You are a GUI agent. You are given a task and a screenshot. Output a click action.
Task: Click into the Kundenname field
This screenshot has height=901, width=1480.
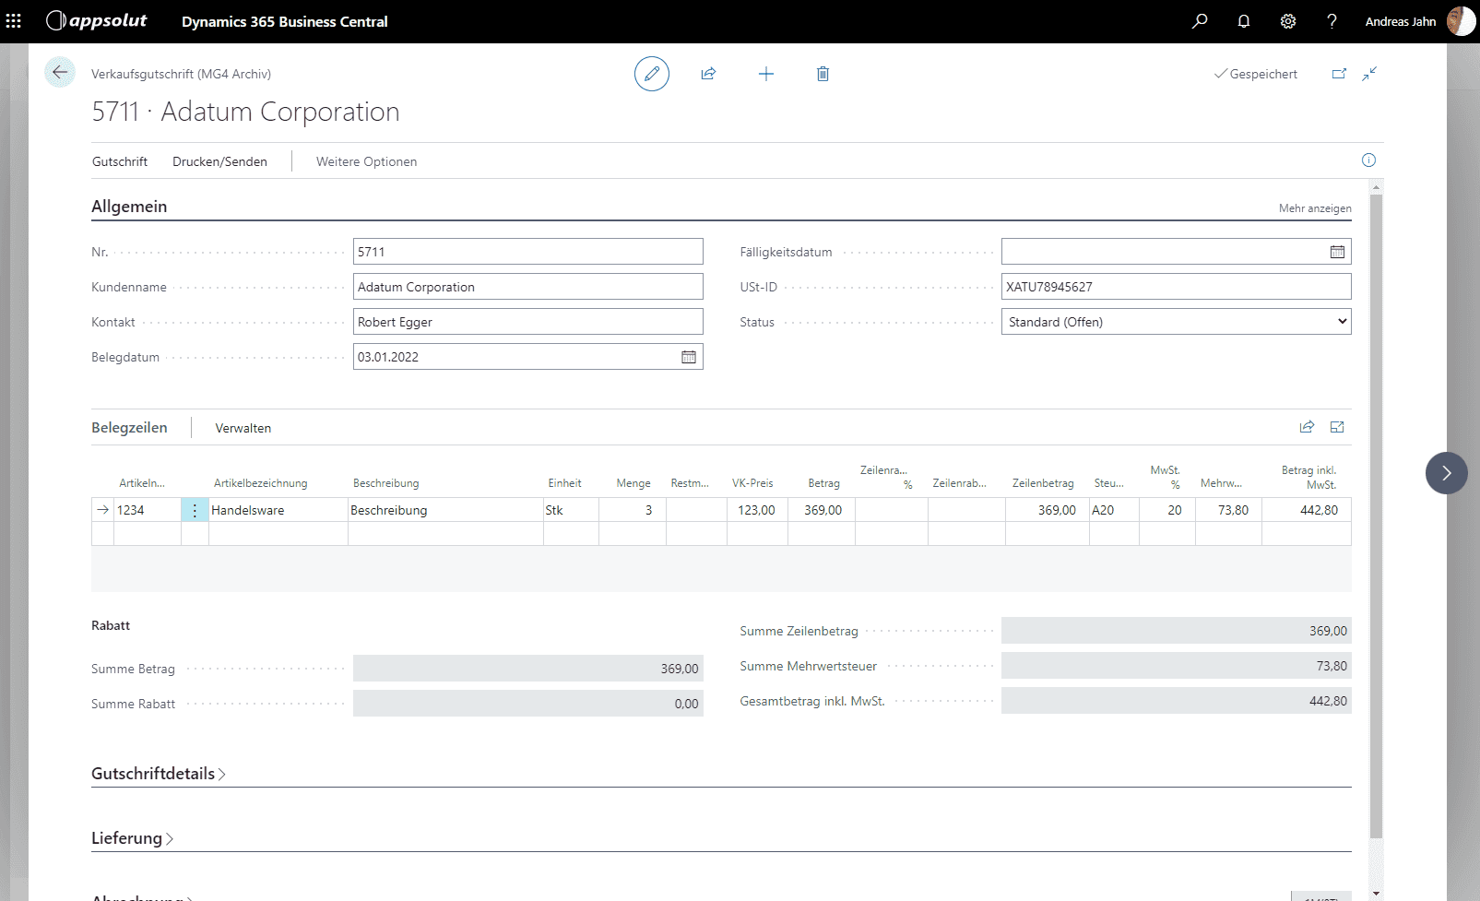527,287
